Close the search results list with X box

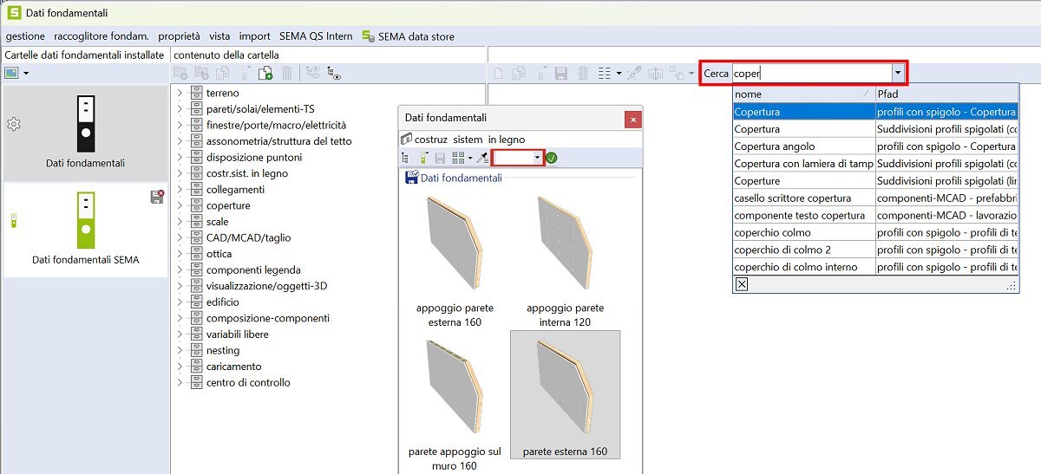pos(742,283)
